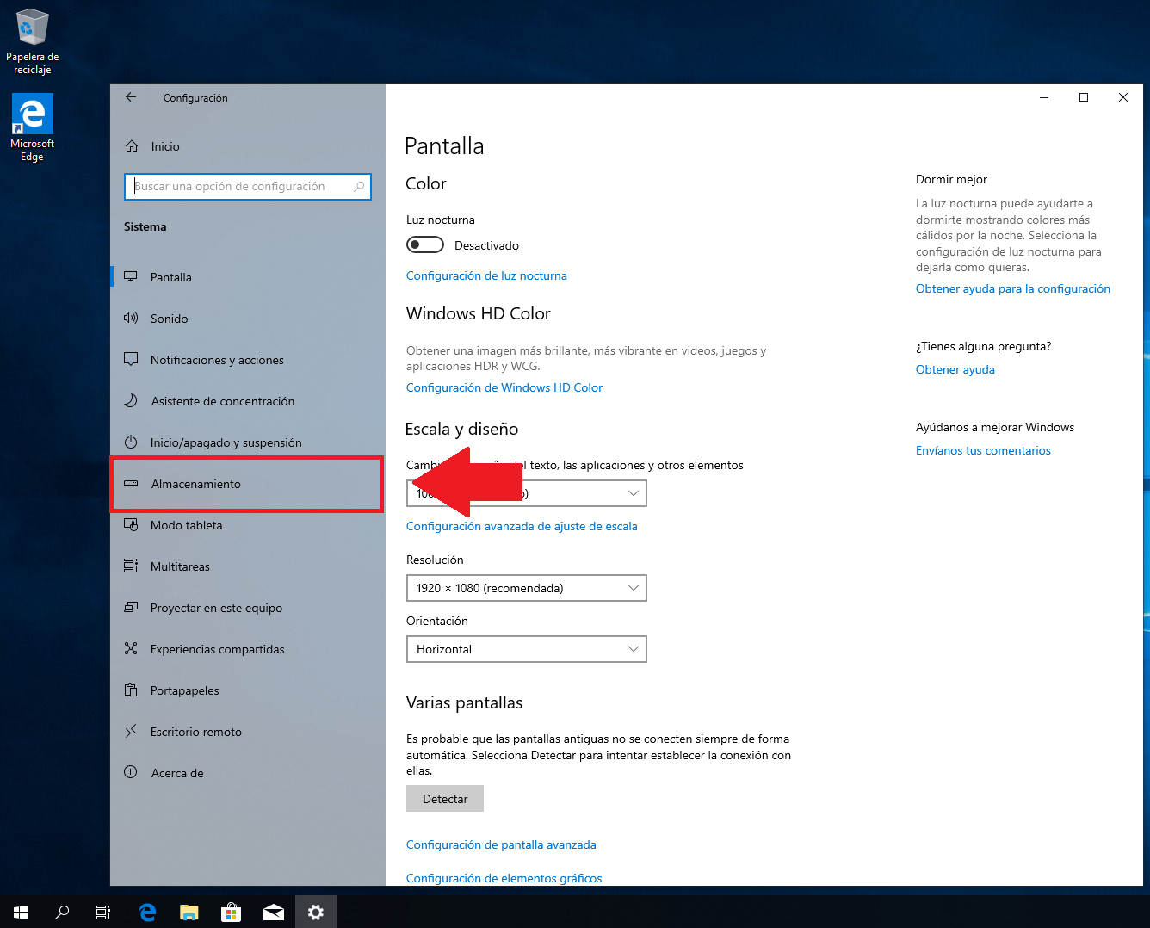Screen dimensions: 1150x928
Task: Select Almacenamiento in the sidebar
Action: point(196,484)
